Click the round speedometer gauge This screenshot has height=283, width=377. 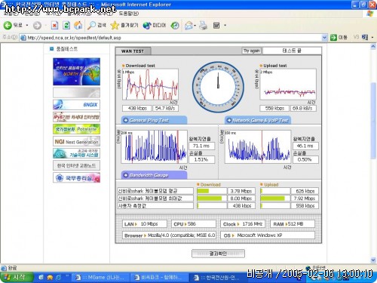pyautogui.click(x=218, y=87)
